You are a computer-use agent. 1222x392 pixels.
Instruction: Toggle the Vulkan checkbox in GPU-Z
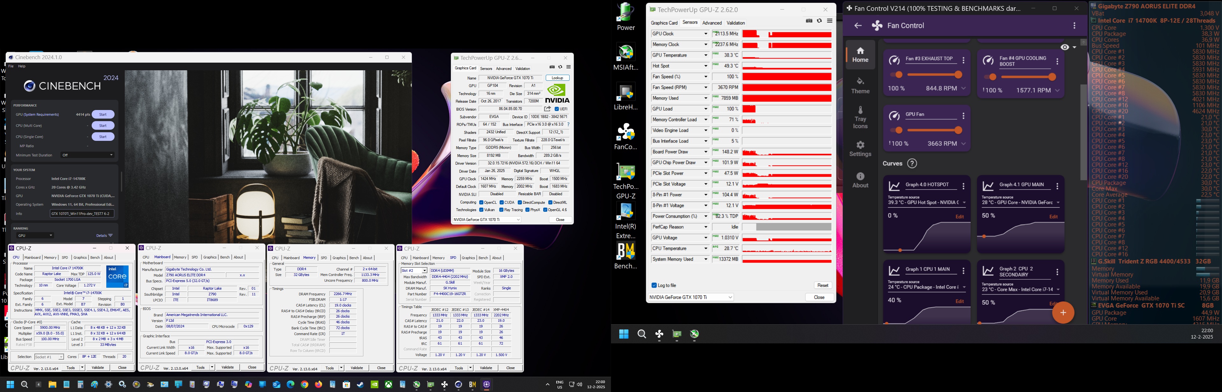point(481,210)
